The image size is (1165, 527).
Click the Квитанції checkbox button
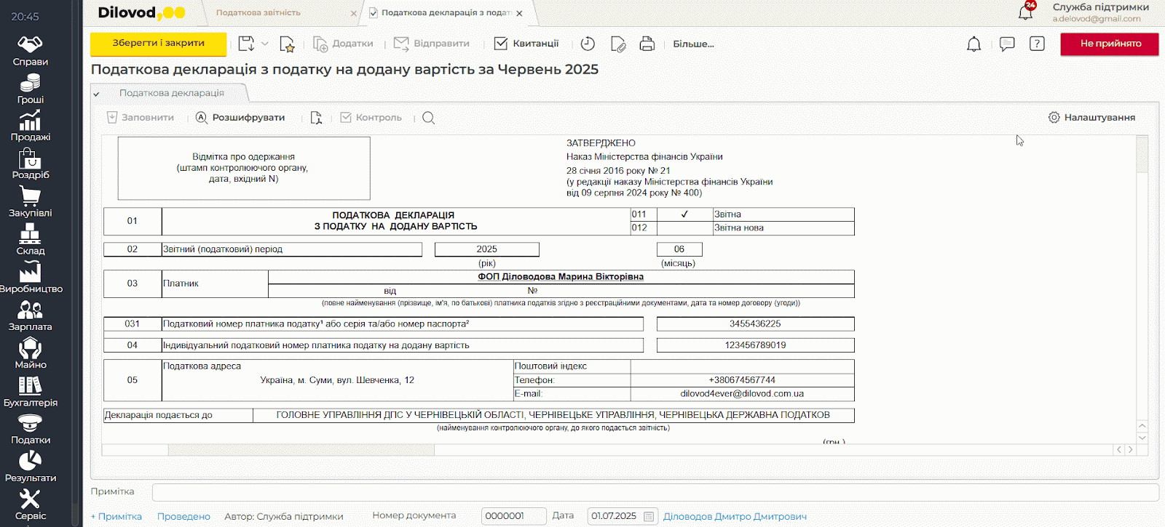coord(526,44)
